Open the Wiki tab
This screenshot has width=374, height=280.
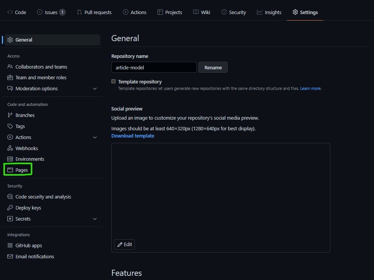pos(201,12)
